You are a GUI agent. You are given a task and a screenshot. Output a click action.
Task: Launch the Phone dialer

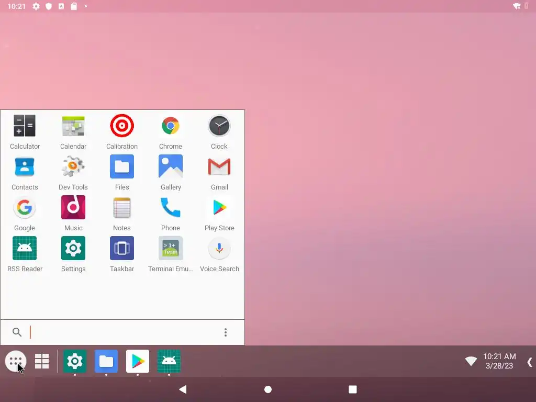point(171,214)
